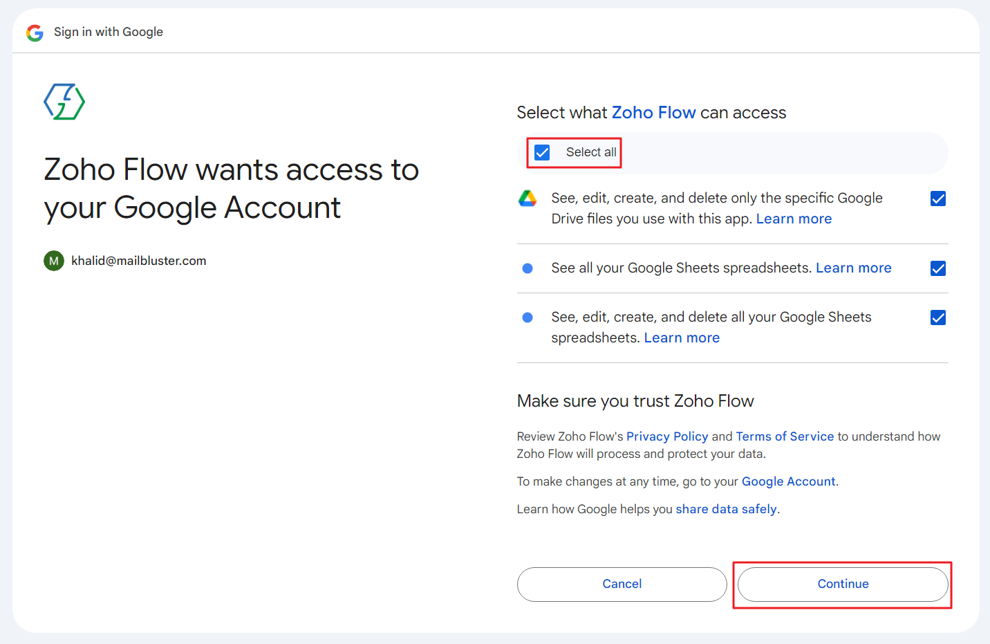Uncheck the Google Drive files permission
Screen dimensions: 990x644
click(x=938, y=199)
